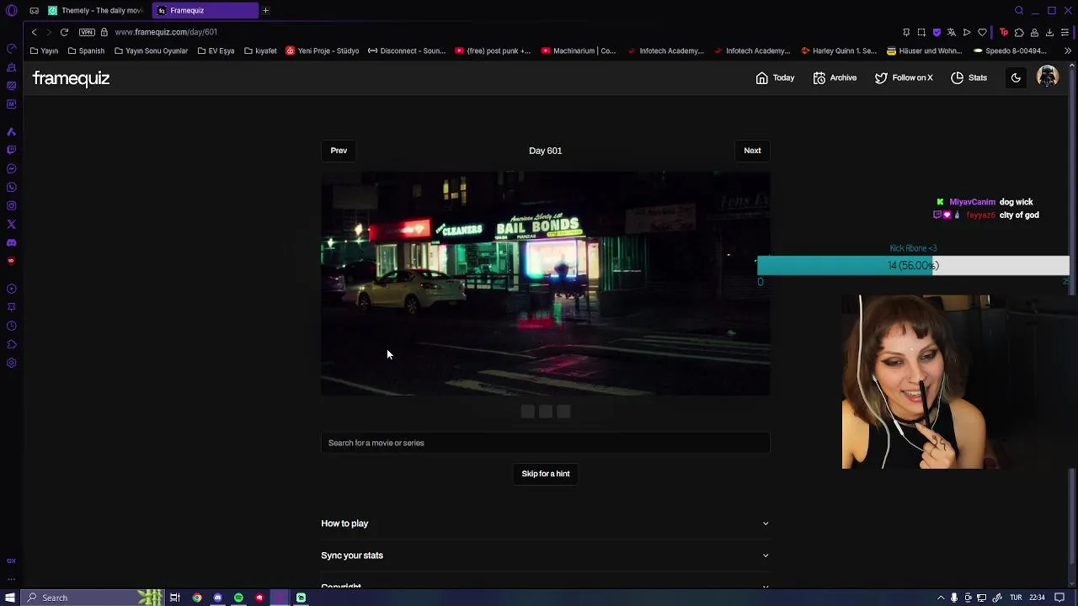
Task: Go to Today's quiz
Action: tap(775, 77)
